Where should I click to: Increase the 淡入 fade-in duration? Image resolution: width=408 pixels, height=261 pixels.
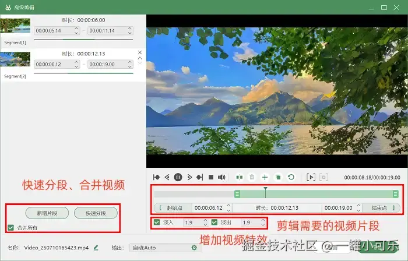click(205, 220)
